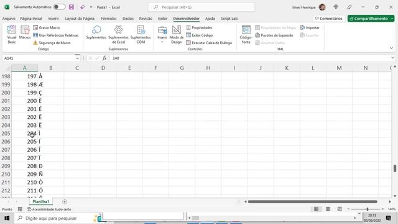Screen dimensions: 398x224
Task: Click the vertical scrollbar thumb
Action: click(395, 169)
